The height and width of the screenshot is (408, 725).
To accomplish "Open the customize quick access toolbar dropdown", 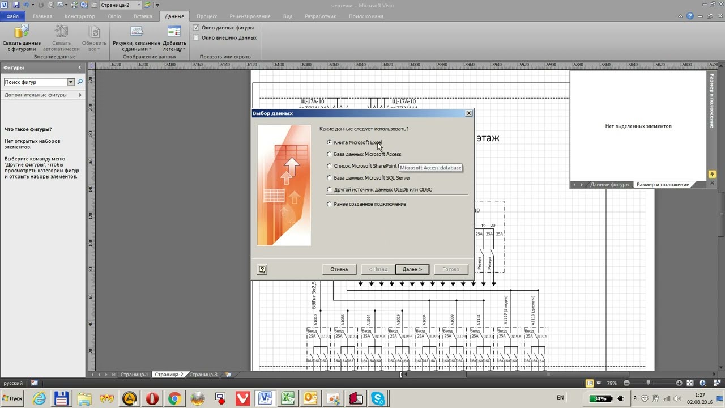I will coord(157,5).
